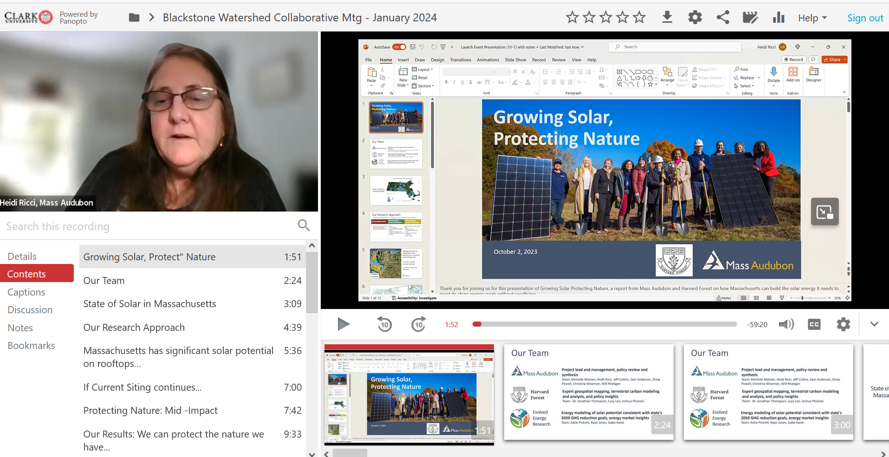Rate the recording three stars
The width and height of the screenshot is (889, 457).
tap(606, 18)
